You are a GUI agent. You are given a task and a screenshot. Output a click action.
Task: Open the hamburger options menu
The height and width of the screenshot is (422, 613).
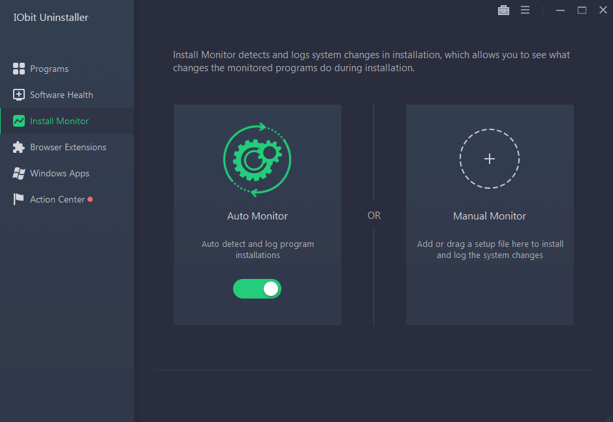525,10
